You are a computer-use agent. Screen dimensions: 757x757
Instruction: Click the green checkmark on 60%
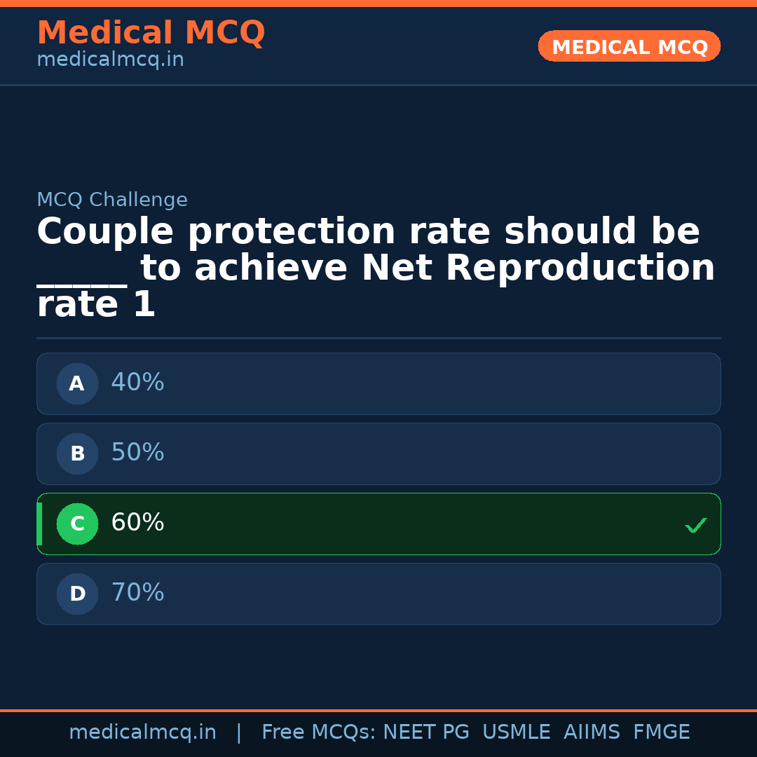coord(695,525)
